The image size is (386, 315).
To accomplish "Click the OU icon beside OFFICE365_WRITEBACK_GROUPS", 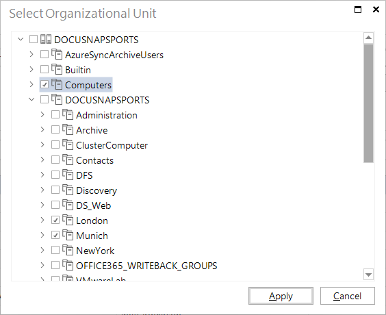I will coord(68,265).
